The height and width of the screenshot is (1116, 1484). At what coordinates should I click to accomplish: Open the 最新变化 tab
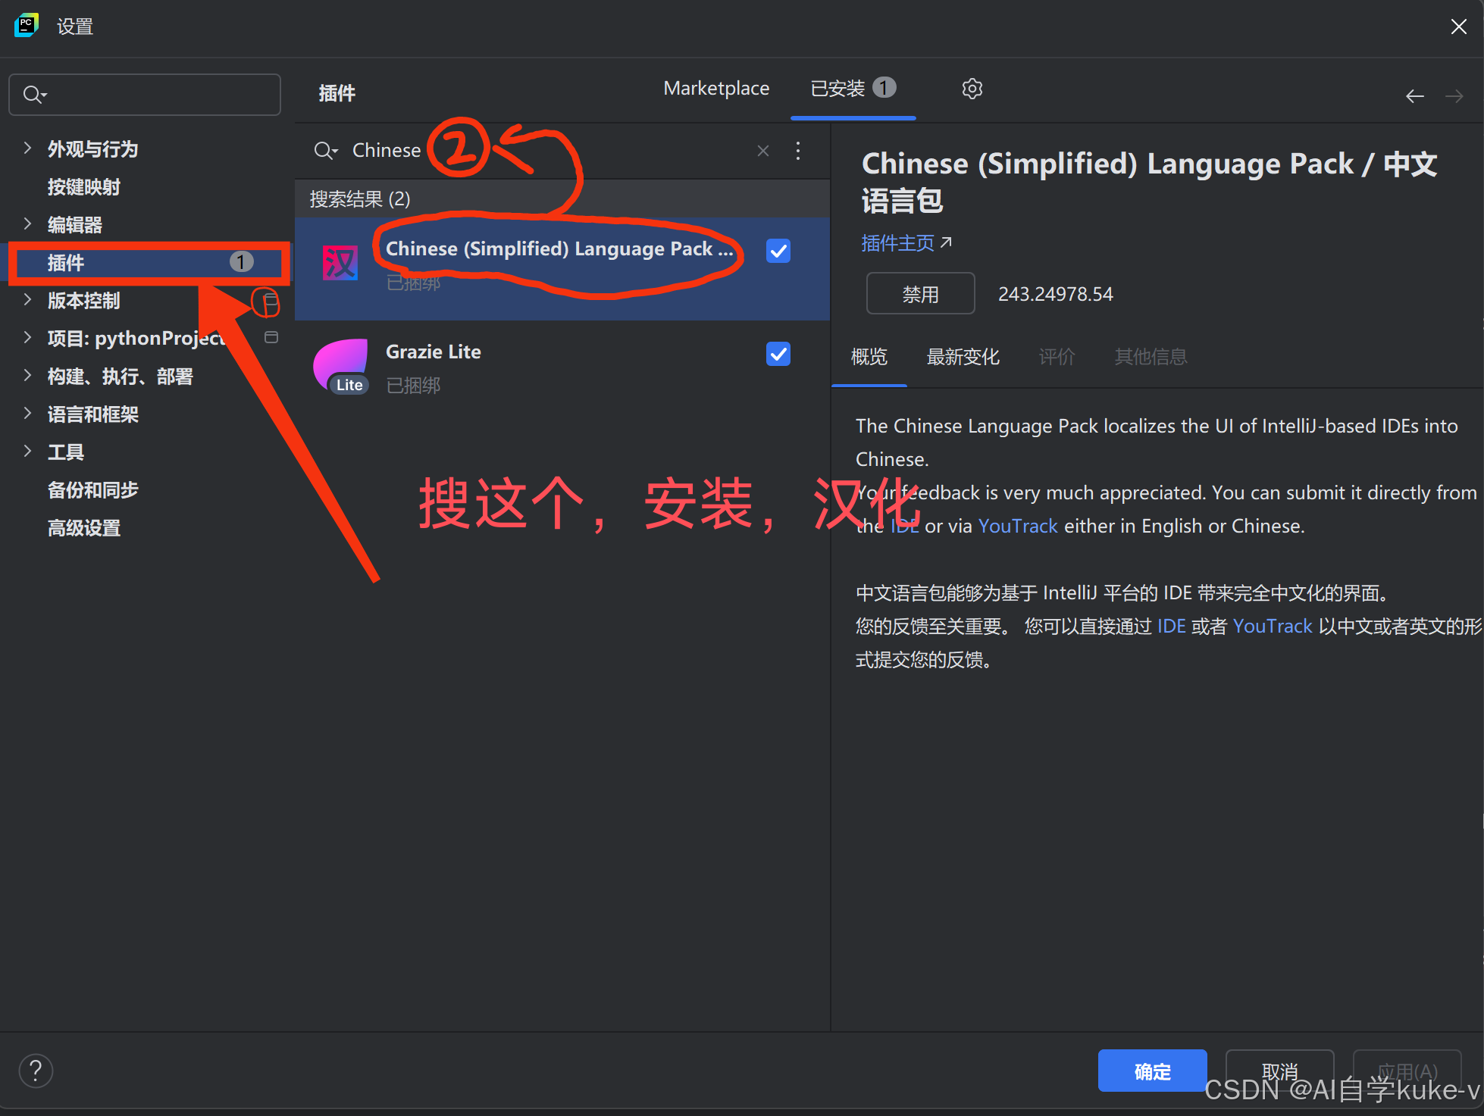pos(962,357)
